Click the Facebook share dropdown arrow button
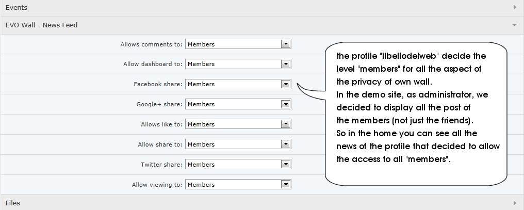This screenshot has width=524, height=210. tap(286, 84)
